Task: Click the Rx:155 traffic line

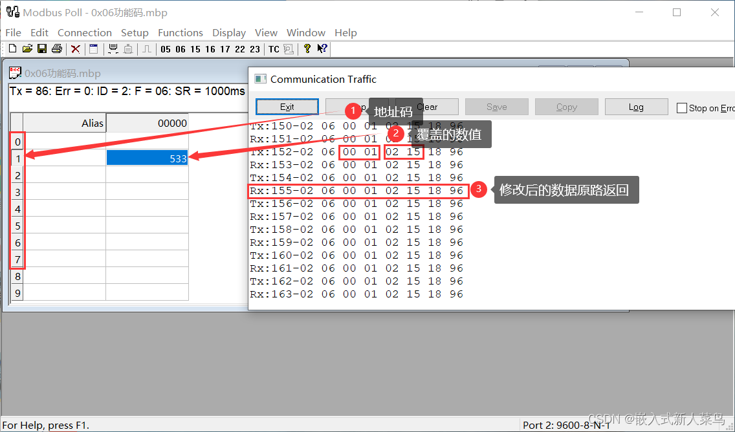Action: tap(357, 191)
